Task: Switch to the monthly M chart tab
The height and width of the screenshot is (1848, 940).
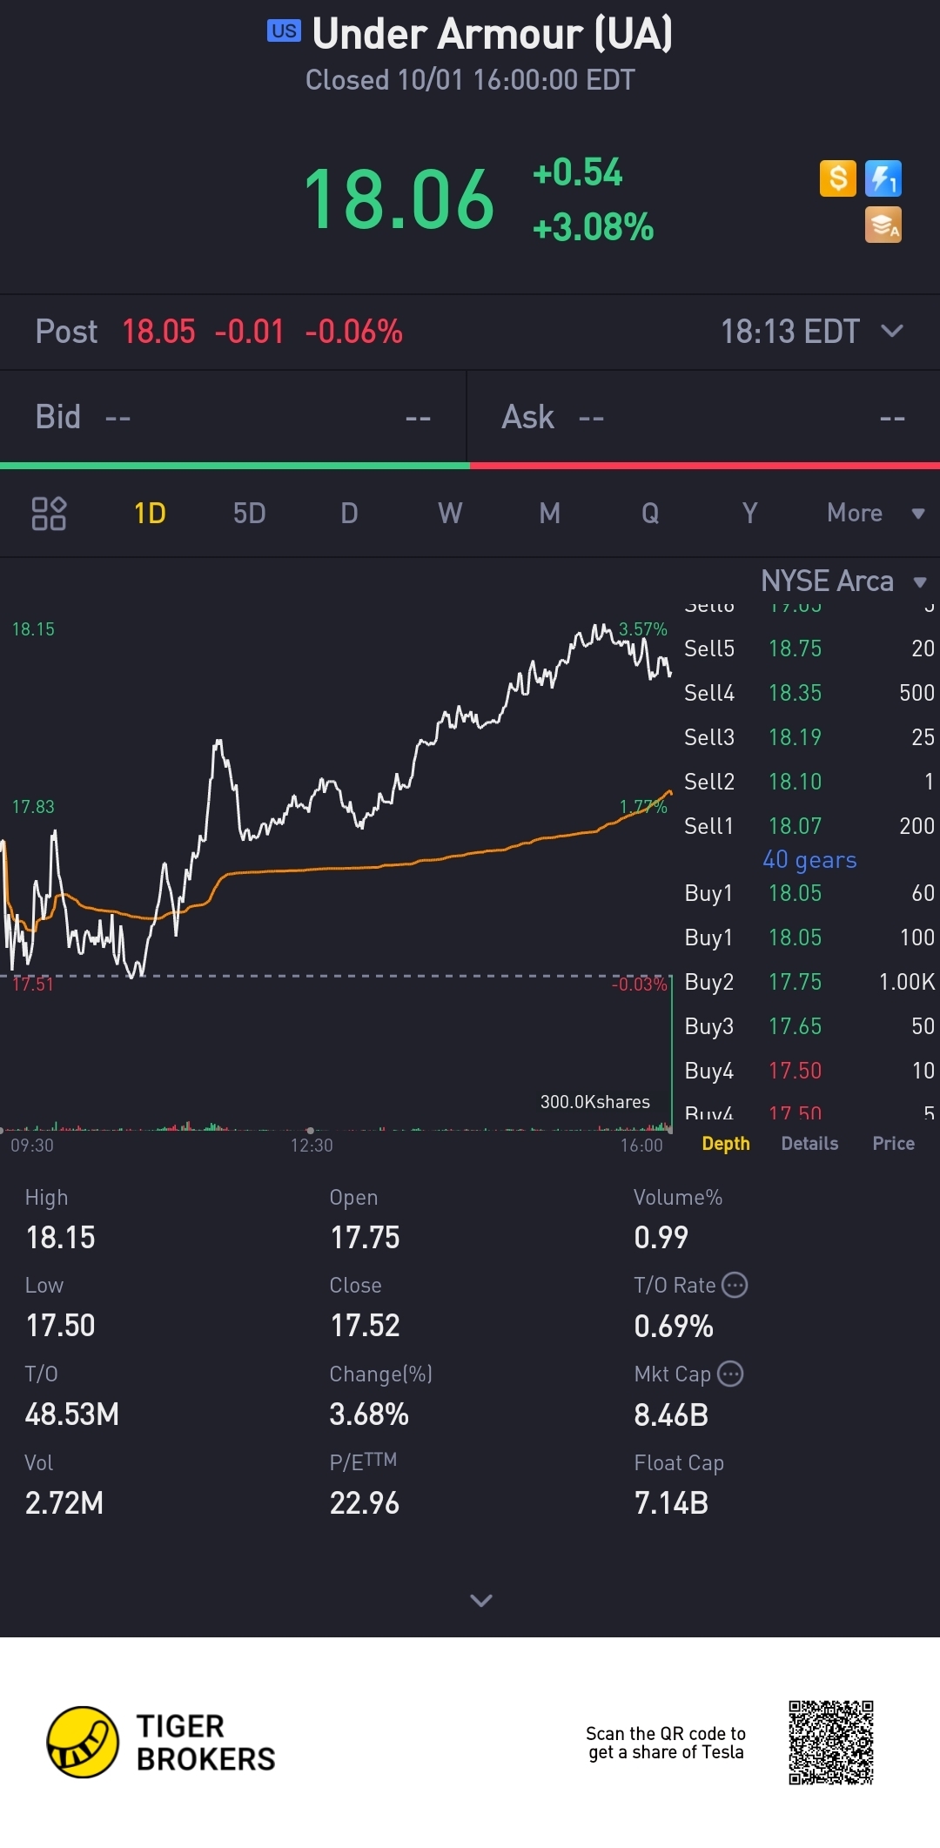Action: 549,514
